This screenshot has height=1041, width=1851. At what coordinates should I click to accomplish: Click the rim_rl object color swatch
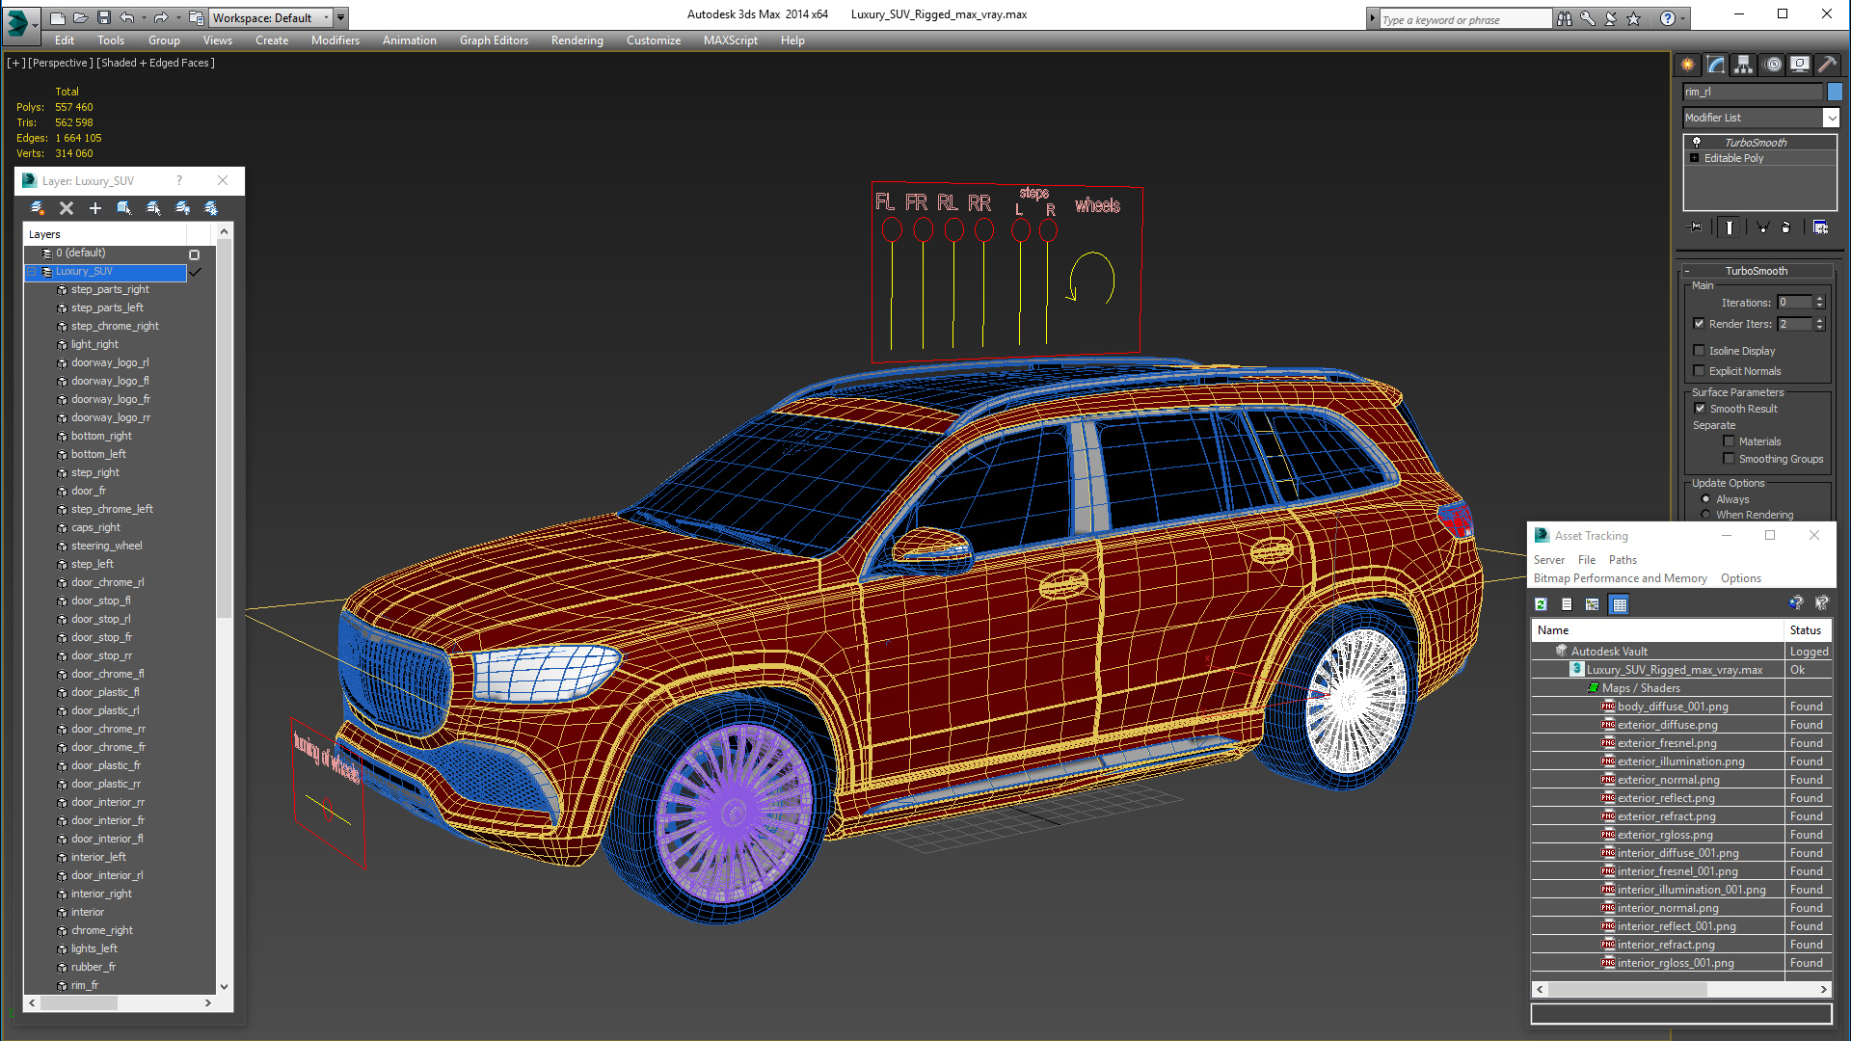1835,92
